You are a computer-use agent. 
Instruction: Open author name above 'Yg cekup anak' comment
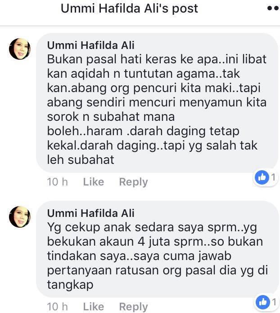pyautogui.click(x=90, y=213)
